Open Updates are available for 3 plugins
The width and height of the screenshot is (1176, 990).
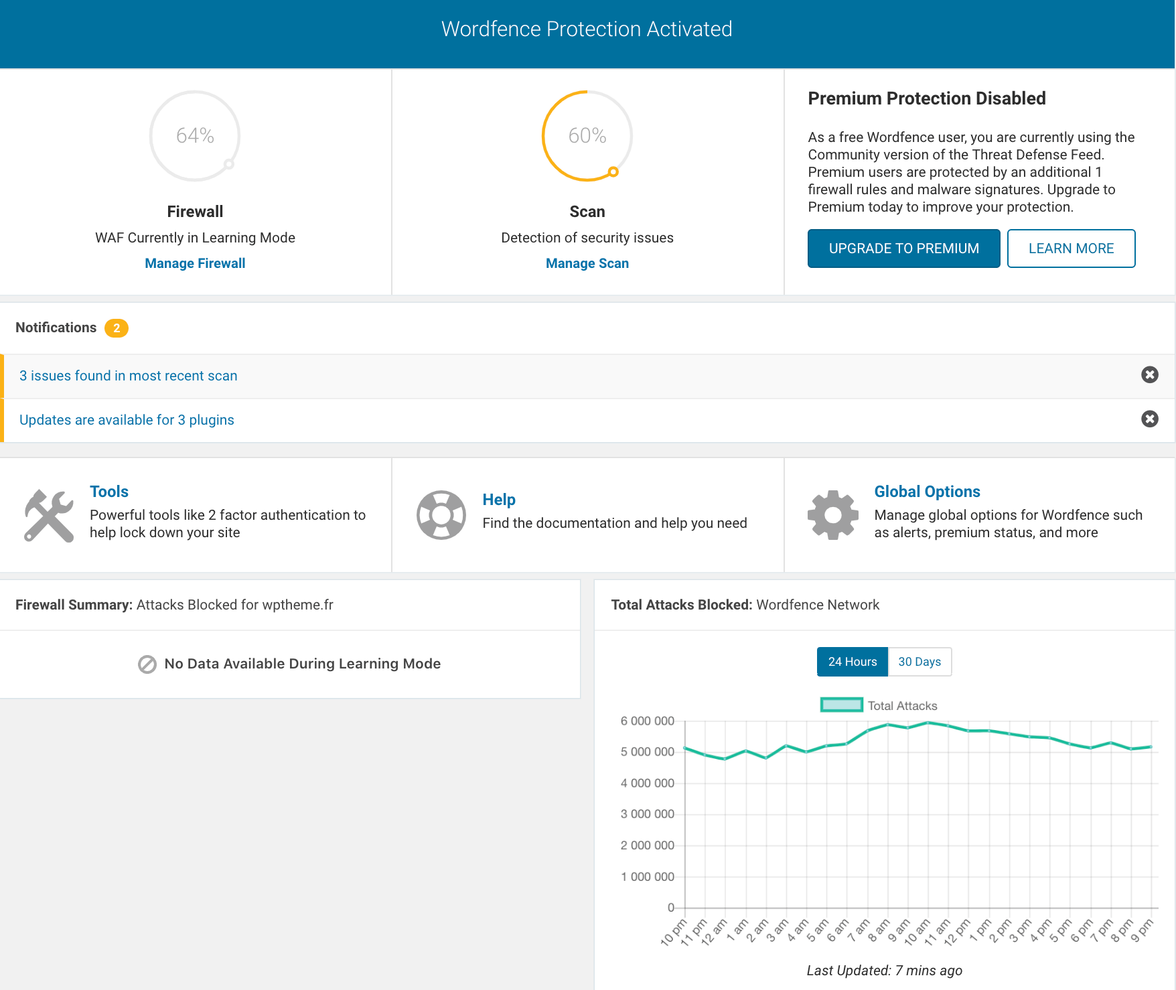127,420
